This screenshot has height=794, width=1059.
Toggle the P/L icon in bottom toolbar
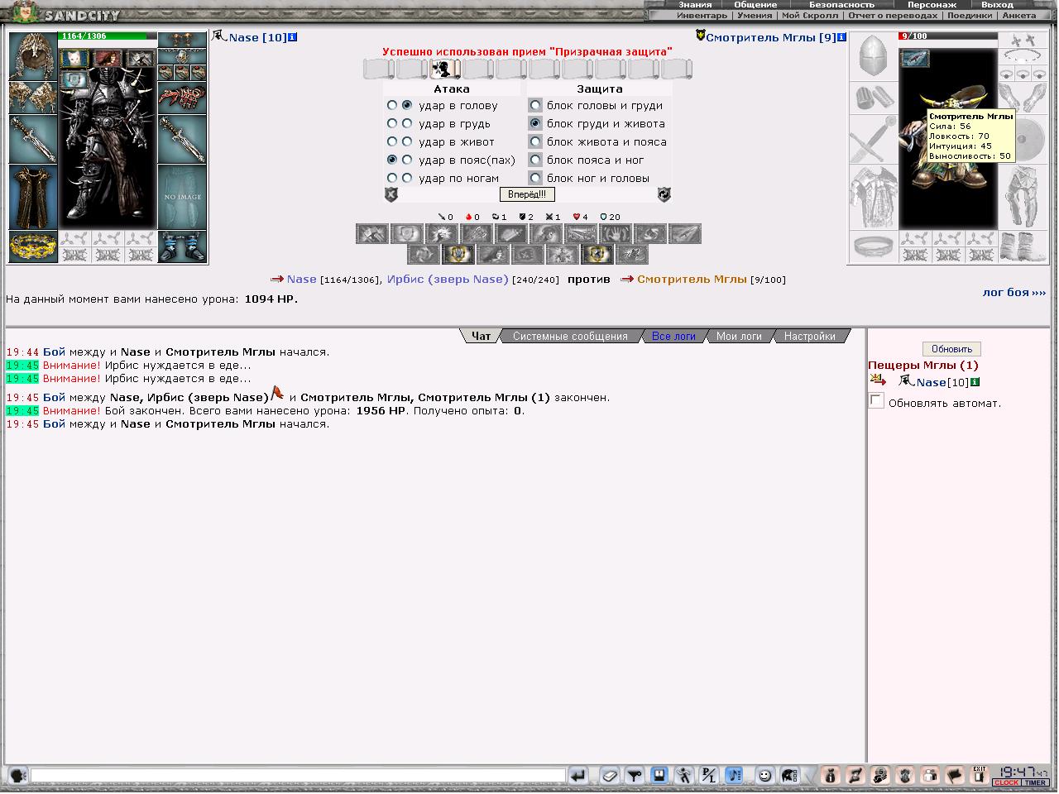(x=709, y=775)
